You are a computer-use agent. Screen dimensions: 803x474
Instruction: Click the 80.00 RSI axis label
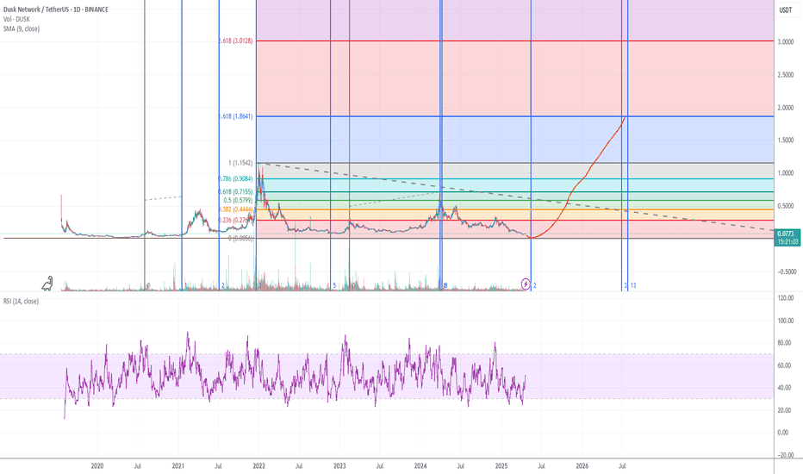[x=786, y=343]
